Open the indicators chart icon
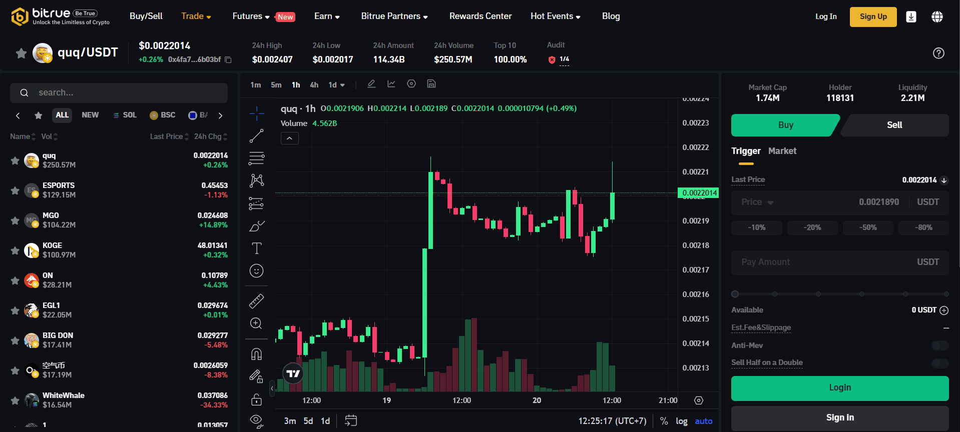960x432 pixels. point(391,84)
